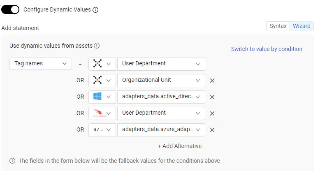Toggle the Configure Dynamic Values switch

click(10, 9)
